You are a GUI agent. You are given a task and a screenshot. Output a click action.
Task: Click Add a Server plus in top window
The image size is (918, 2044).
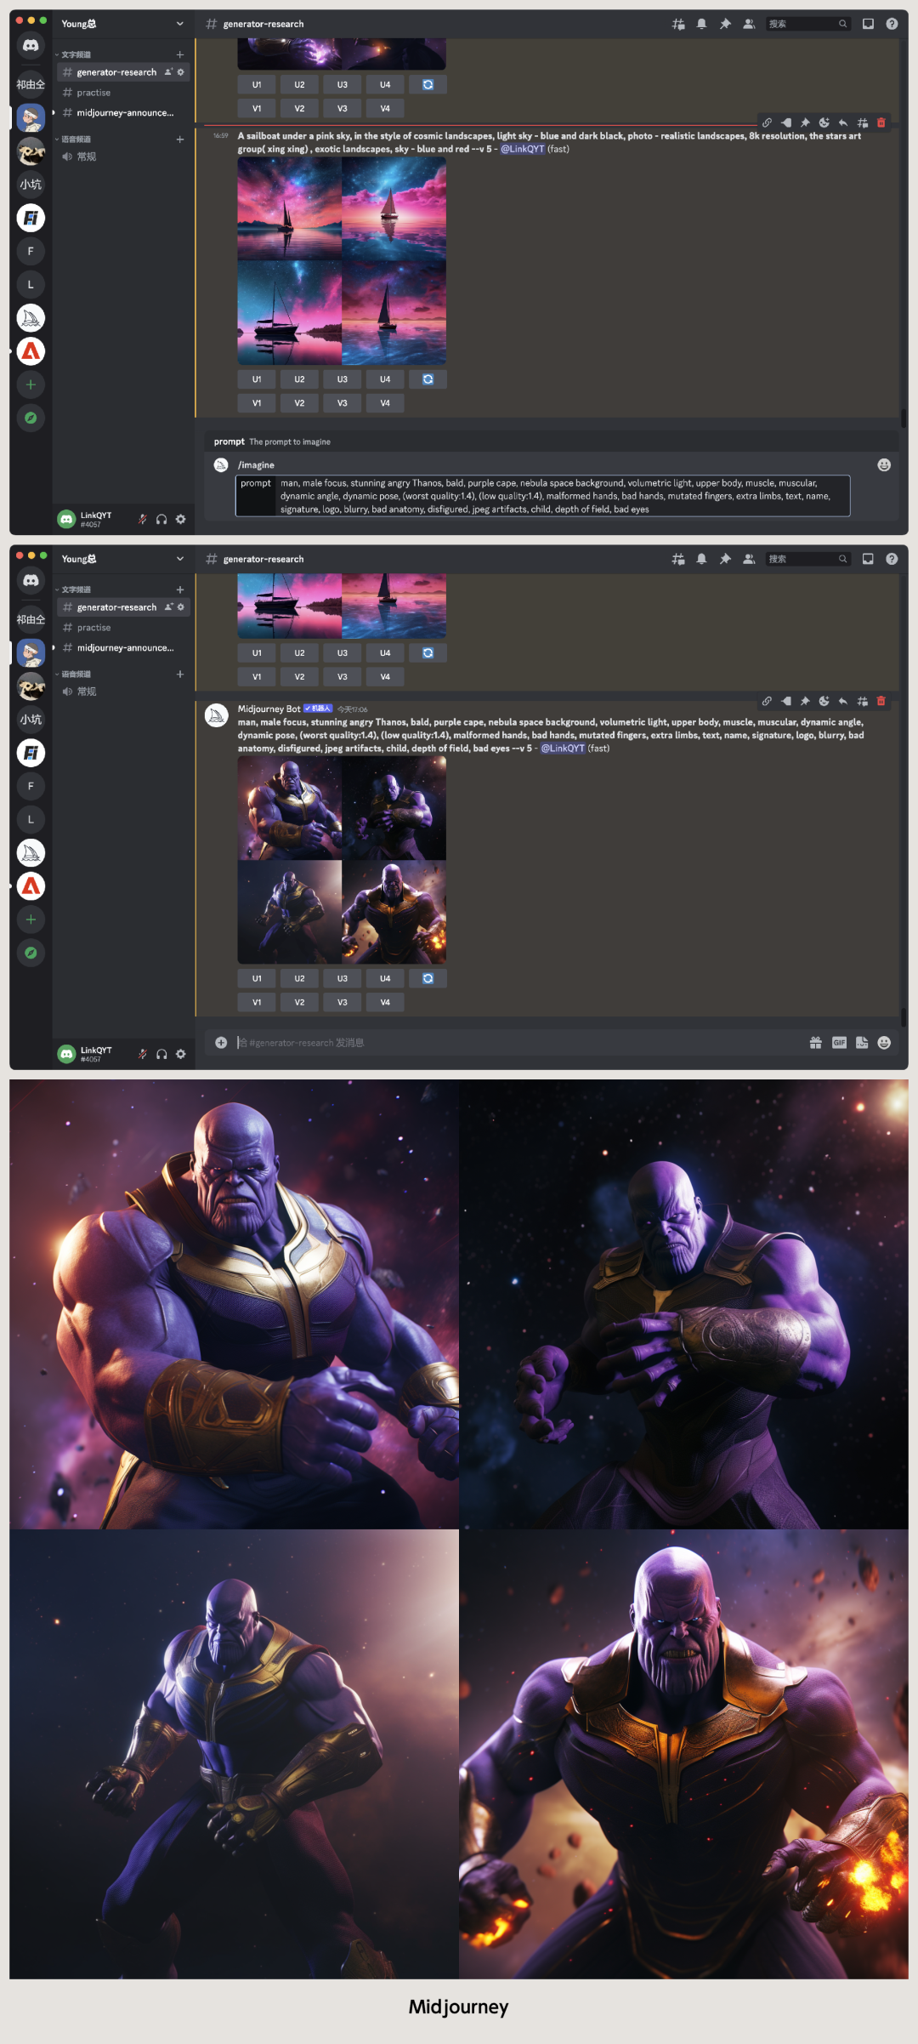(x=31, y=384)
